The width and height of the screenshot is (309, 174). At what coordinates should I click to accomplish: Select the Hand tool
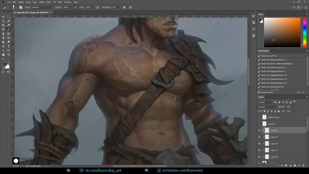[3, 55]
